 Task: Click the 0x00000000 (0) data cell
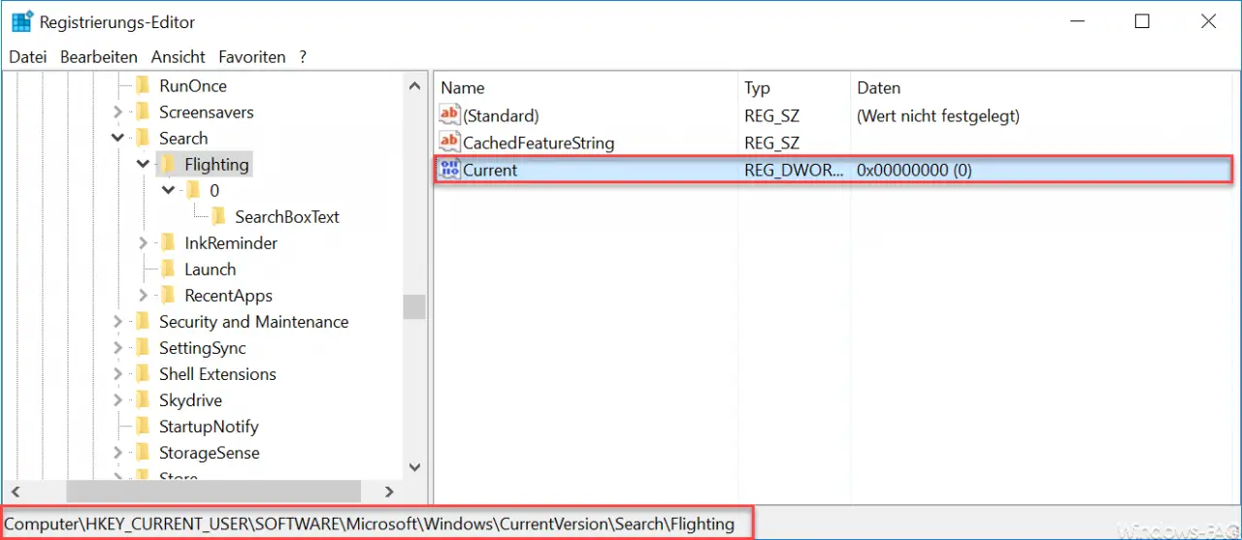click(915, 170)
